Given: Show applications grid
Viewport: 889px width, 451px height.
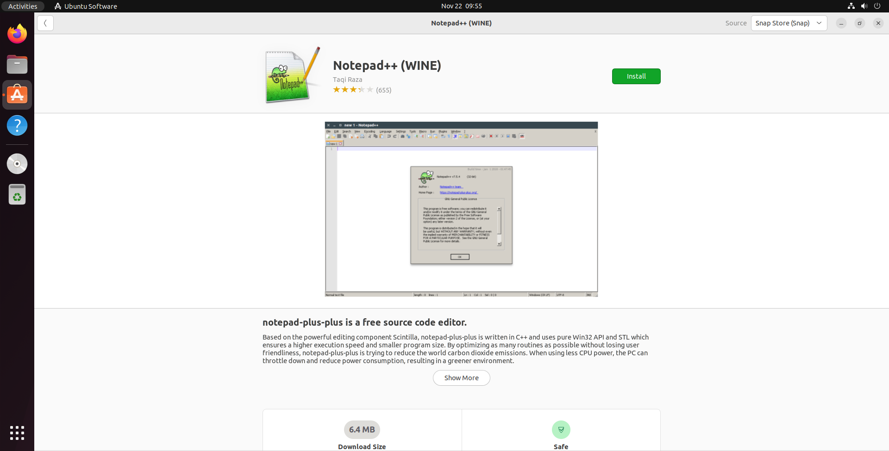Looking at the screenshot, I should tap(17, 433).
